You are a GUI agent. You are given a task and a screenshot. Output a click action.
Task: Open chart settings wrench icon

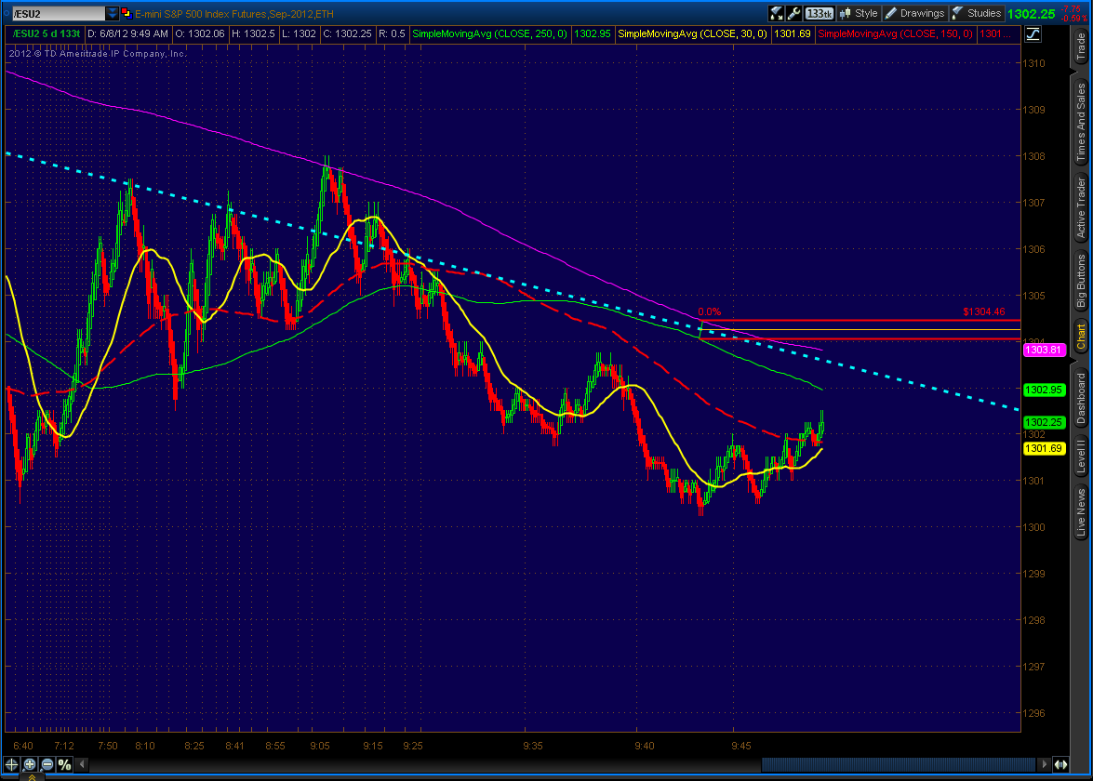pos(793,13)
